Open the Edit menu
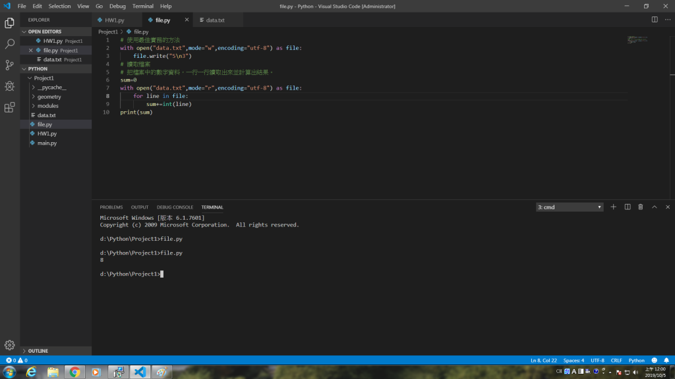The width and height of the screenshot is (675, 379). coord(37,6)
